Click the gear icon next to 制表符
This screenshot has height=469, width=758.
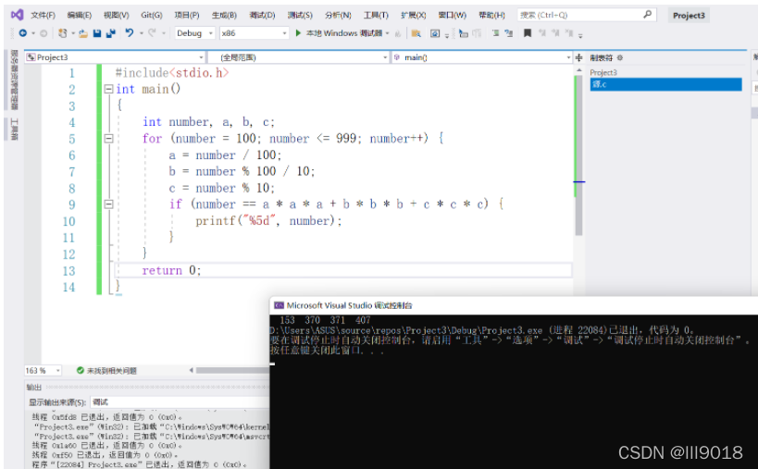point(620,57)
